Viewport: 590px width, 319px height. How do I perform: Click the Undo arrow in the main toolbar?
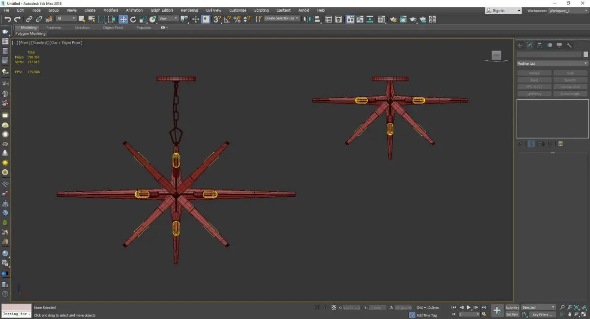7,19
